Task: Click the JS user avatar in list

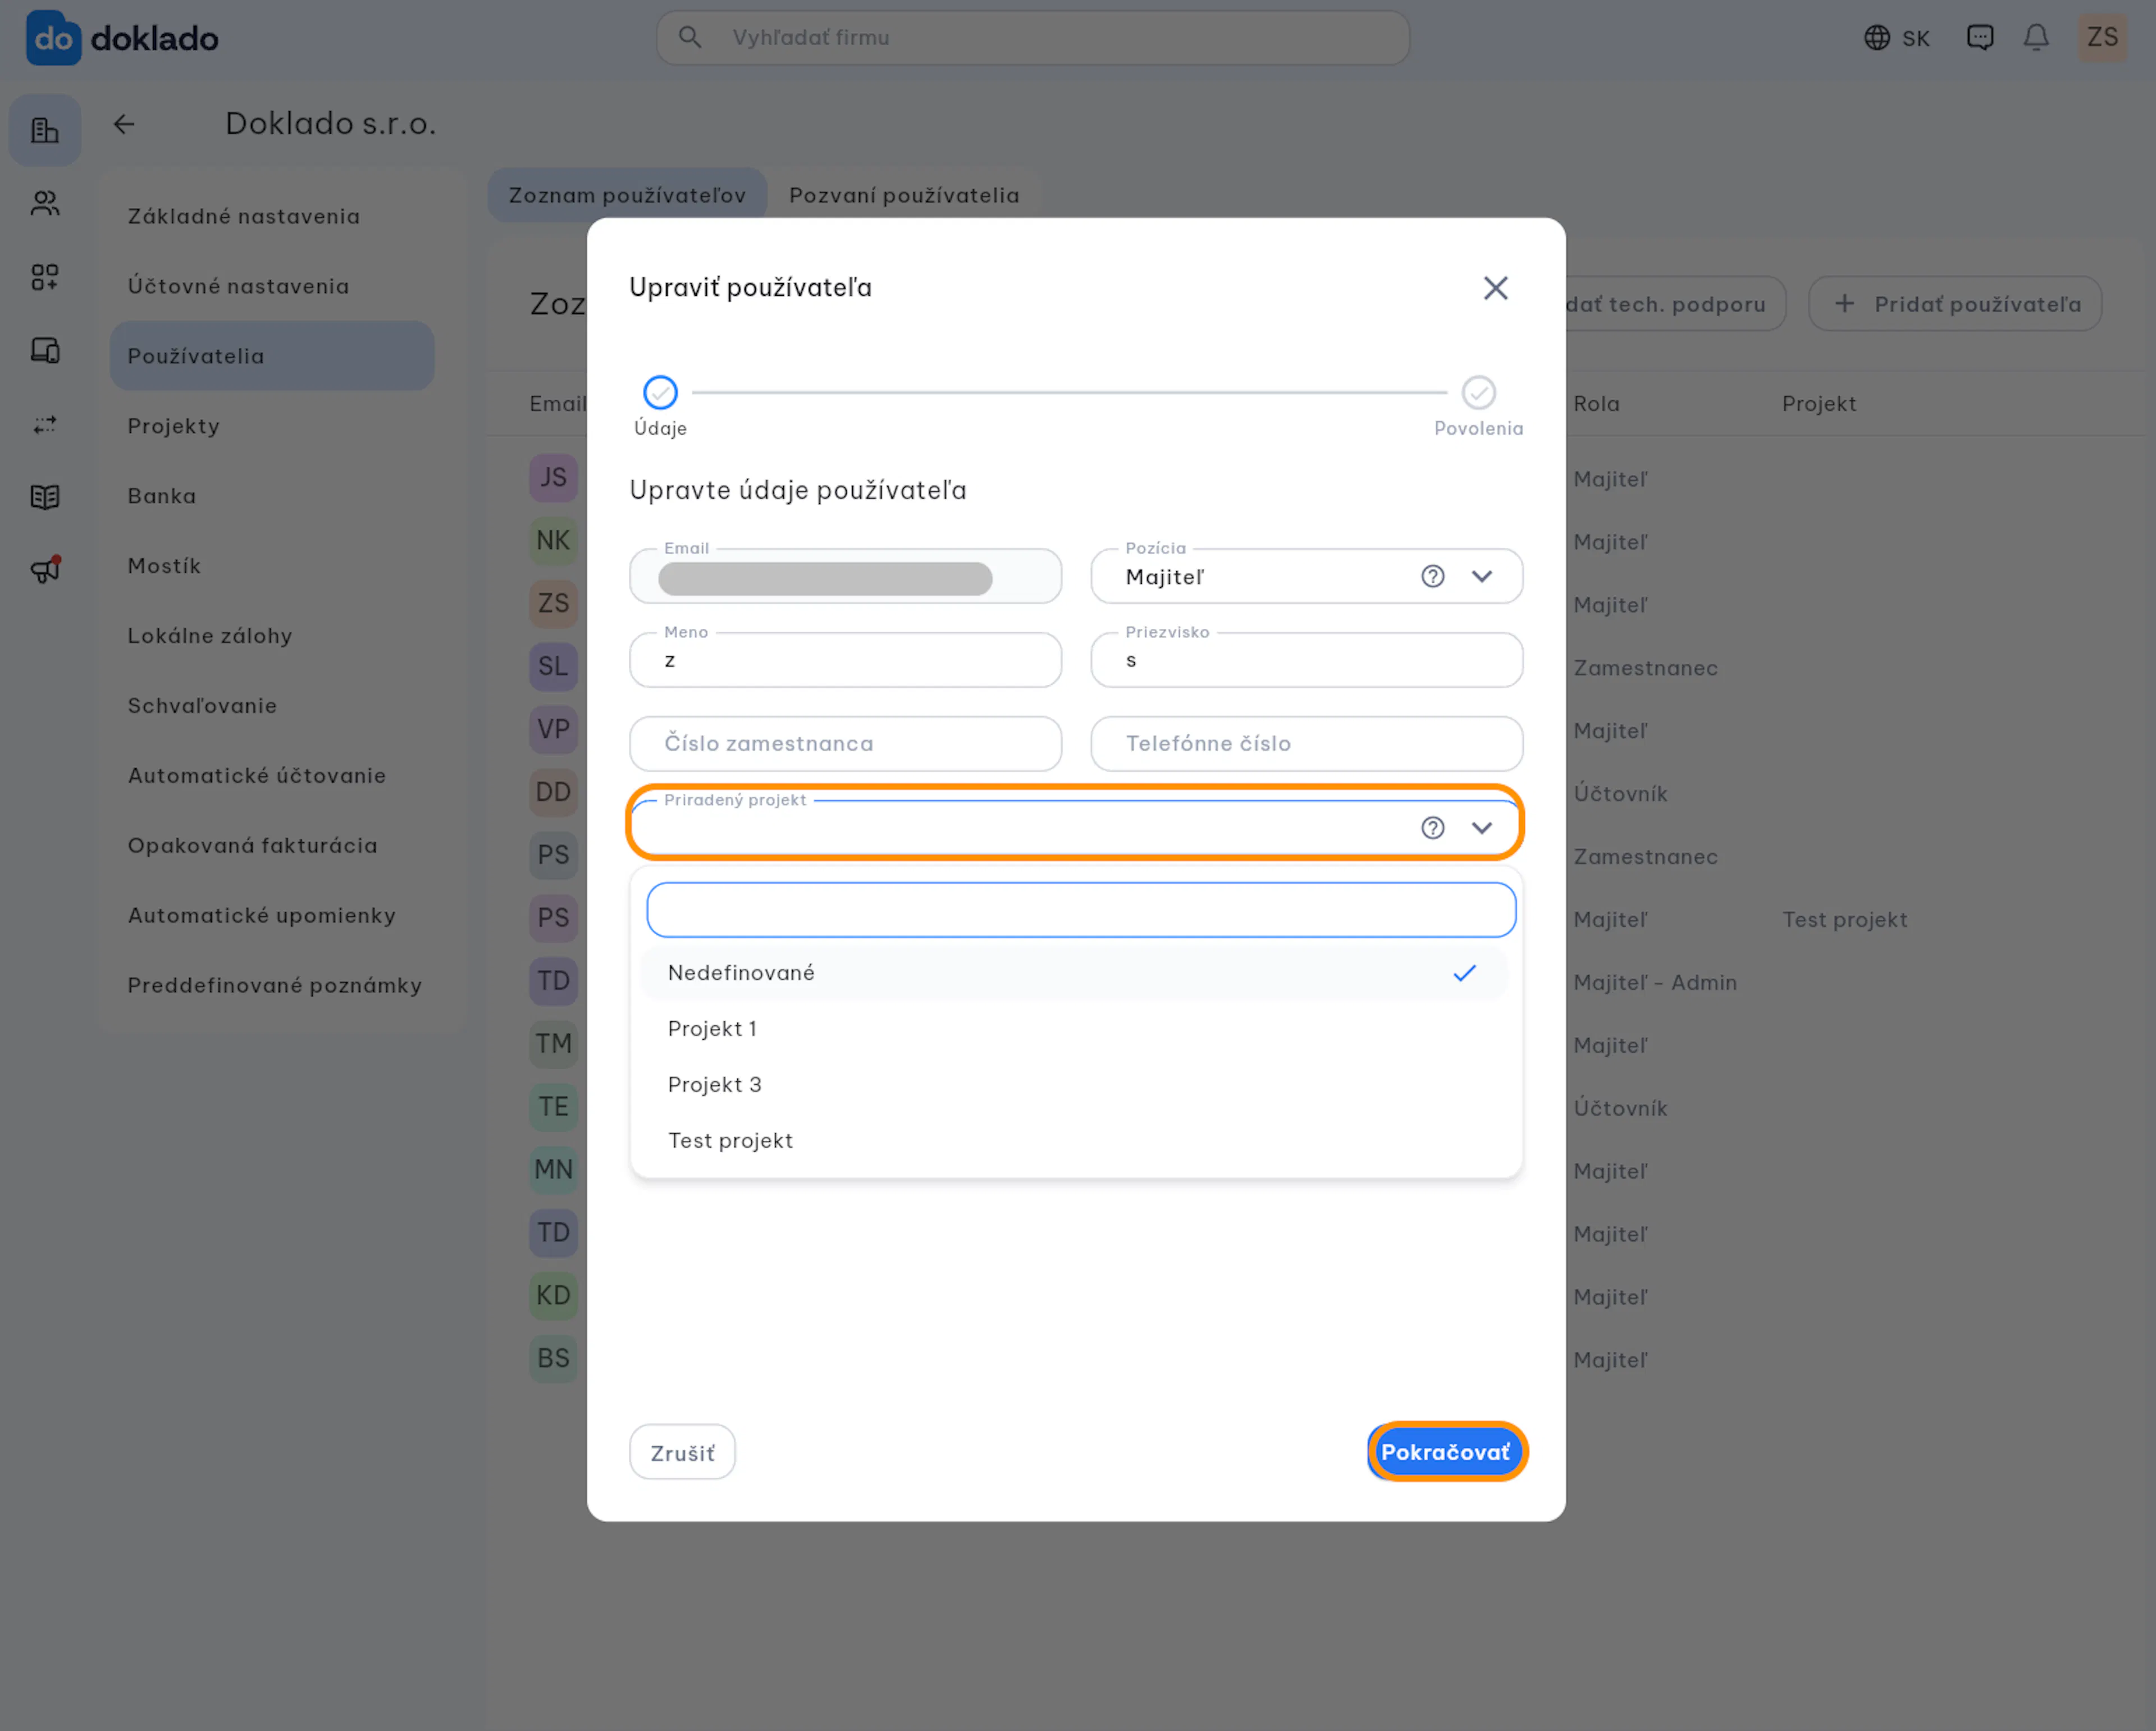Action: 553,478
